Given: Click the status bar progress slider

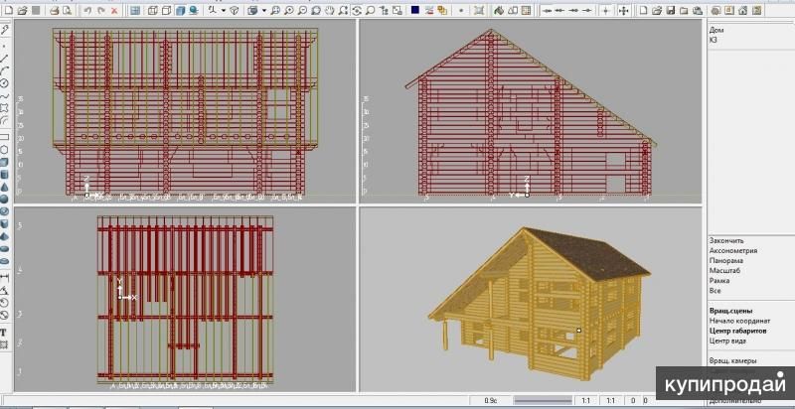Looking at the screenshot, I should (543, 400).
